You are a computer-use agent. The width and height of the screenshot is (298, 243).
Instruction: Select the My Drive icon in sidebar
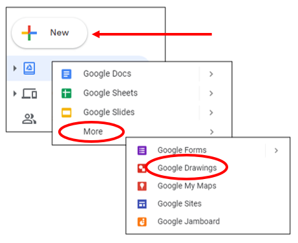click(x=29, y=69)
